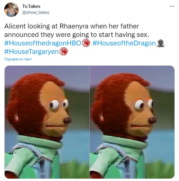Click the left puppet's brown nose
Viewport: 179px width, 181px height.
tap(68, 121)
